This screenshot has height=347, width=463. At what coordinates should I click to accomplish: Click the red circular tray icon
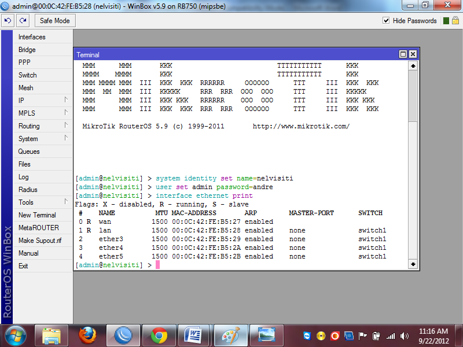click(335, 336)
